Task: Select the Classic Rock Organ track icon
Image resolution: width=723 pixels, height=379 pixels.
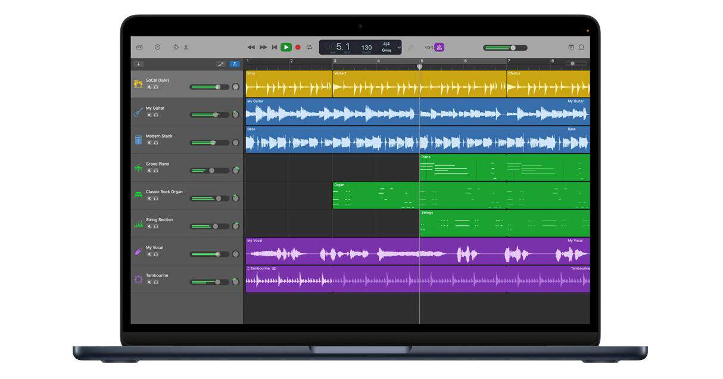Action: [138, 195]
